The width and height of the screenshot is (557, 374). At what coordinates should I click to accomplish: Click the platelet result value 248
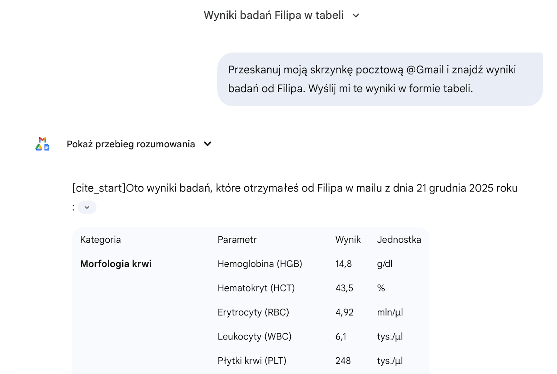(343, 361)
